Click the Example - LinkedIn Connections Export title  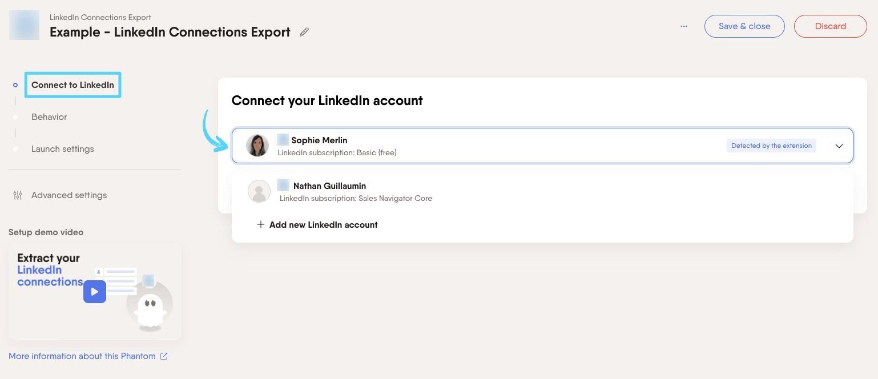[x=170, y=32]
